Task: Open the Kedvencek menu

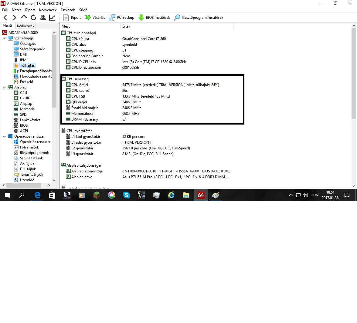Action: [48, 10]
